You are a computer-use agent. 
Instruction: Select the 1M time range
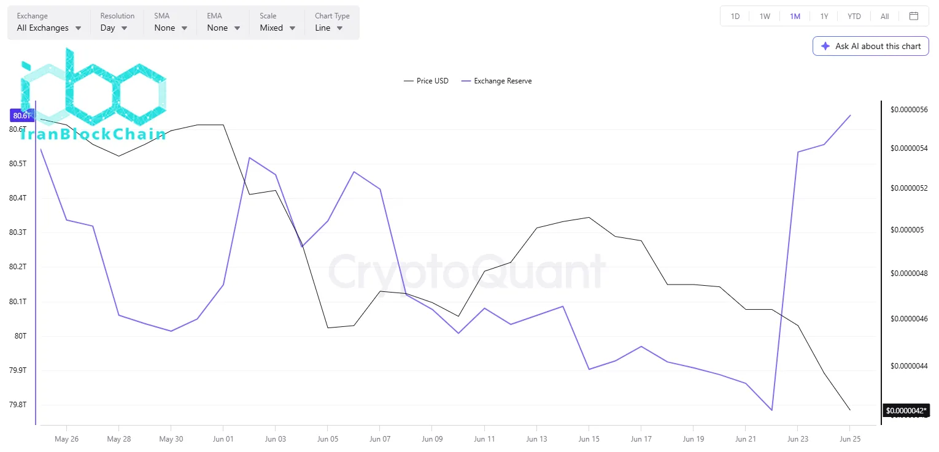[x=795, y=17]
